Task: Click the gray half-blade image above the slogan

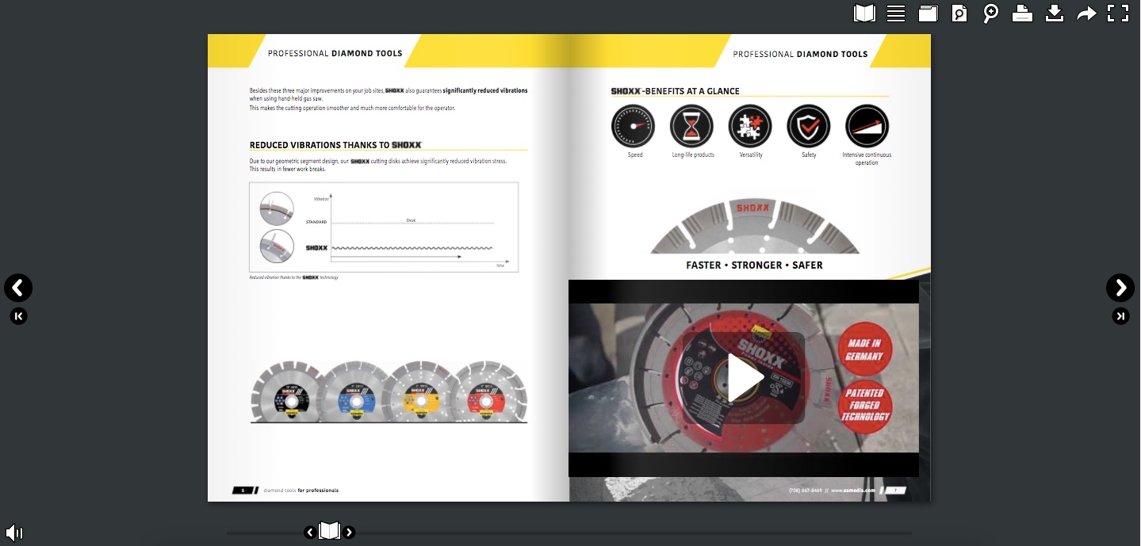Action: [754, 225]
